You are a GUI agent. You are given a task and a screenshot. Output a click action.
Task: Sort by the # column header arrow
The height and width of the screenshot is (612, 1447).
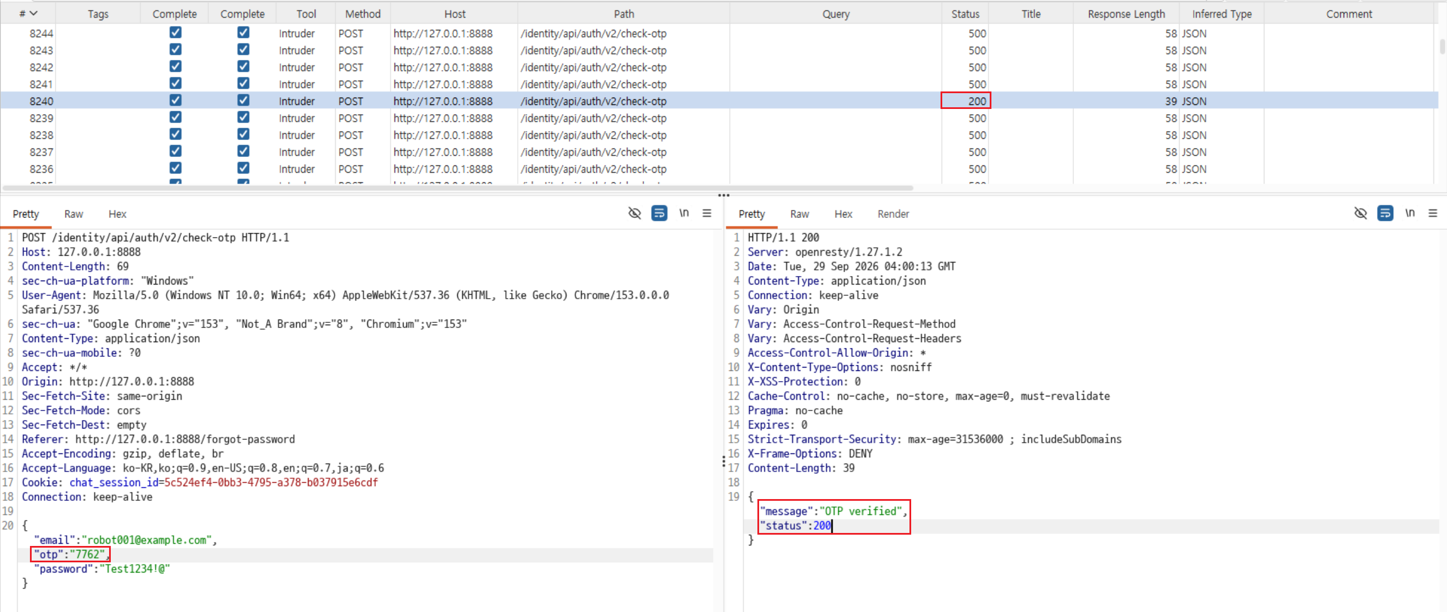coord(33,14)
